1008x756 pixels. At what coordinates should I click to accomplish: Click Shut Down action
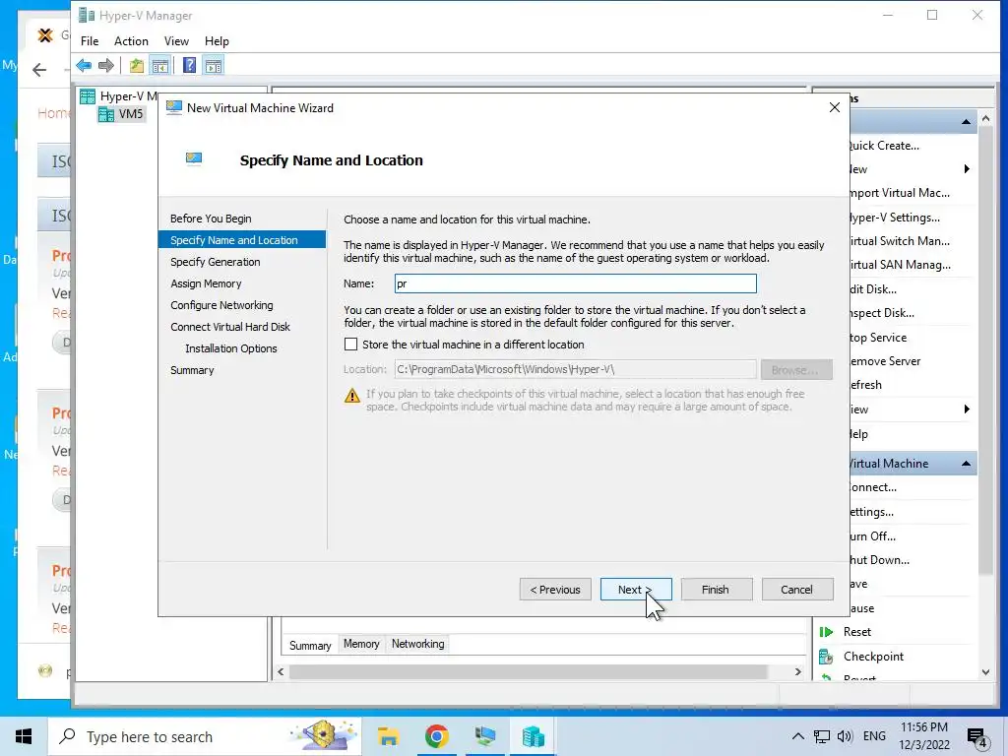pyautogui.click(x=879, y=560)
